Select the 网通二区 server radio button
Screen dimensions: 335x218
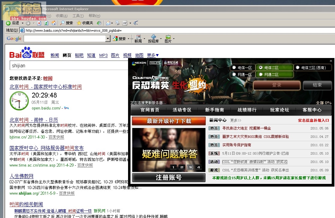tap(261, 74)
